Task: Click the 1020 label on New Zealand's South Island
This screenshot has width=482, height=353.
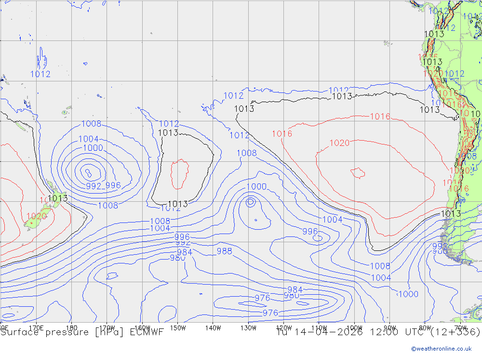Action: [37, 216]
